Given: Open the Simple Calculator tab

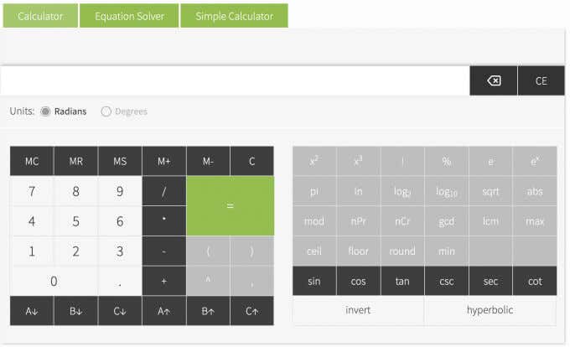Looking at the screenshot, I should point(234,16).
